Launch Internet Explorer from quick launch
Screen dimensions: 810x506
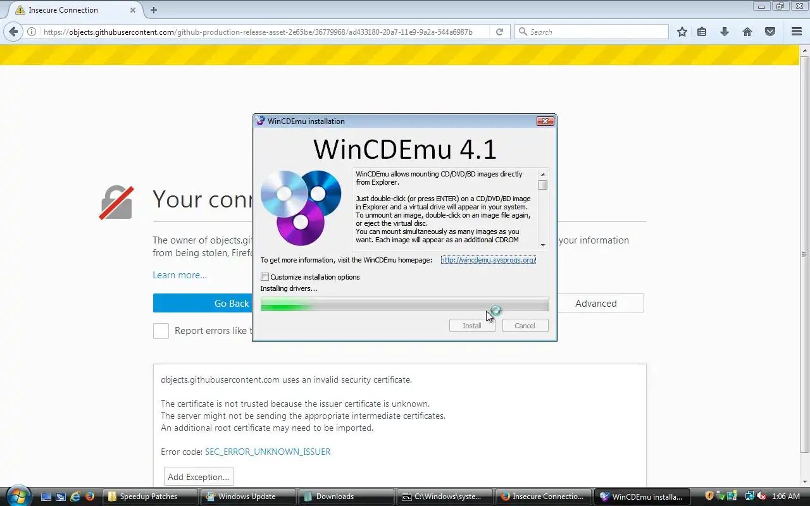75,497
